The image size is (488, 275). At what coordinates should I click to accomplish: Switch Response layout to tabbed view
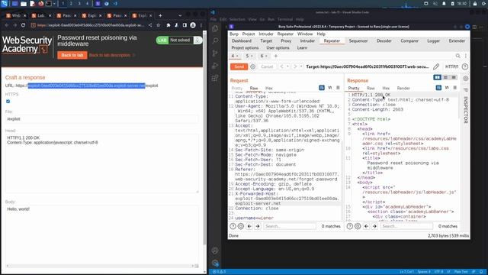tap(454, 77)
